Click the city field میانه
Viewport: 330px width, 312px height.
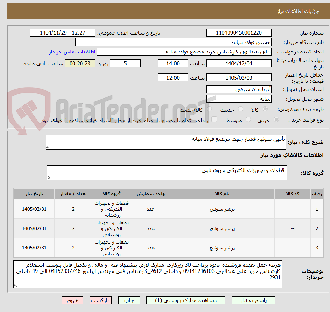(239, 99)
